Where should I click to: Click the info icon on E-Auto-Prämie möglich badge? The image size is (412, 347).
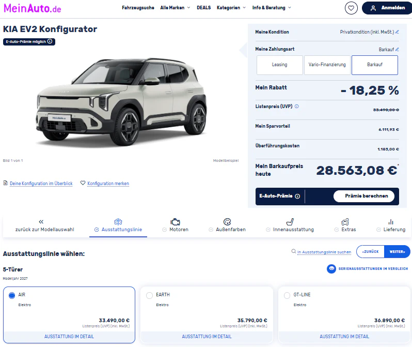click(x=50, y=41)
